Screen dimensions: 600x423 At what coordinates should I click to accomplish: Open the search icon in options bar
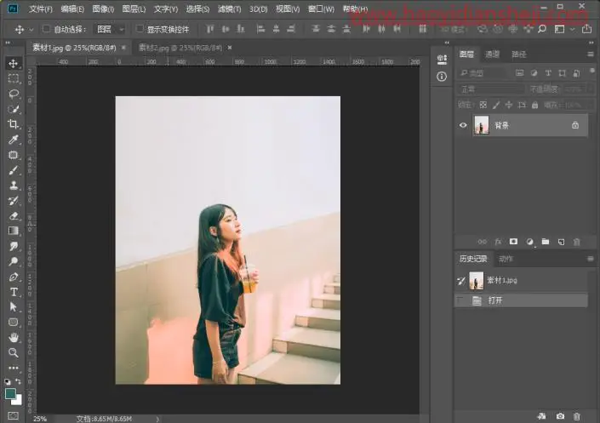542,29
